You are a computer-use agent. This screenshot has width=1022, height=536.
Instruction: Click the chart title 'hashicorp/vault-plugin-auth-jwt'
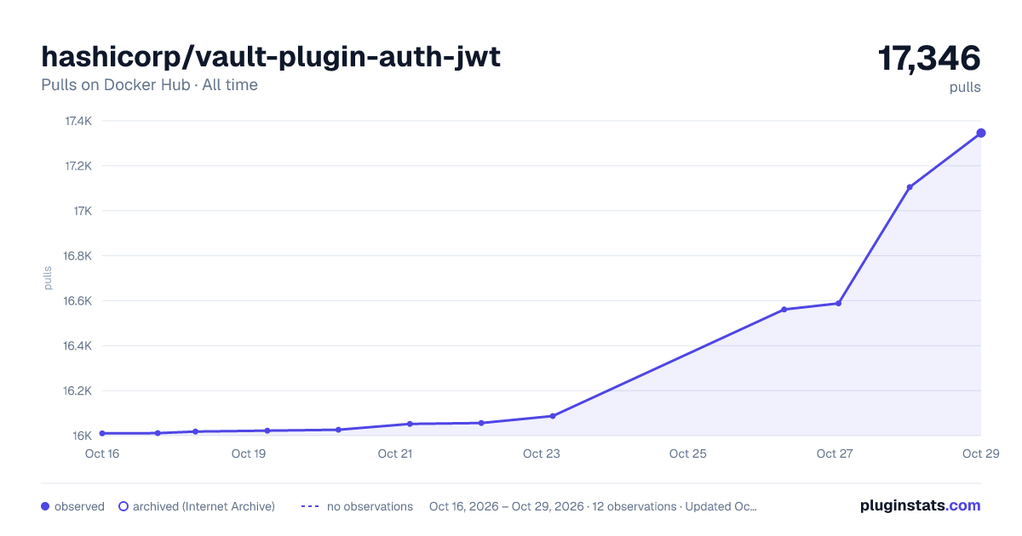(271, 57)
